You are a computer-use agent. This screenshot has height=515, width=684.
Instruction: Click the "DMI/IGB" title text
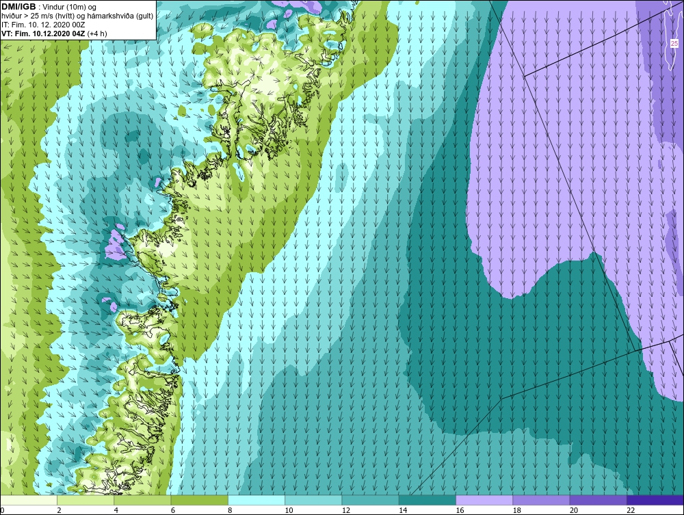coord(18,7)
